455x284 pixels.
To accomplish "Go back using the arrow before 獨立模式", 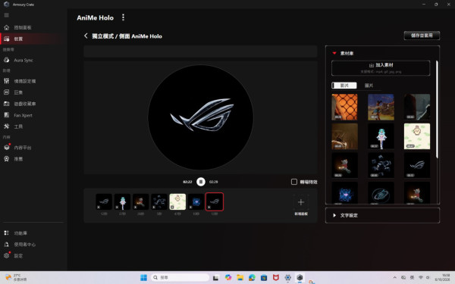I will [86, 36].
